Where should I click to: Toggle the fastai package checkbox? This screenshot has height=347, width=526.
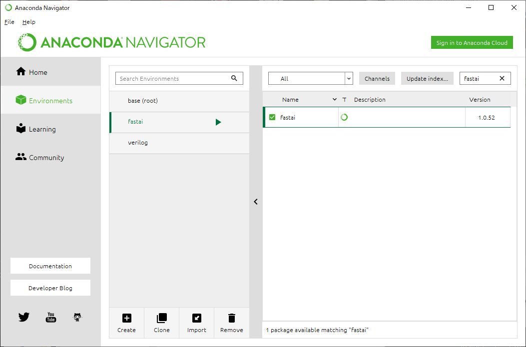point(272,117)
